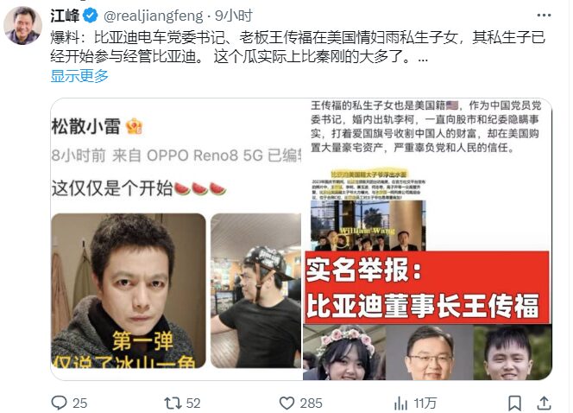Click the retweet arrows icon
Image resolution: width=573 pixels, height=413 pixels.
(x=173, y=403)
